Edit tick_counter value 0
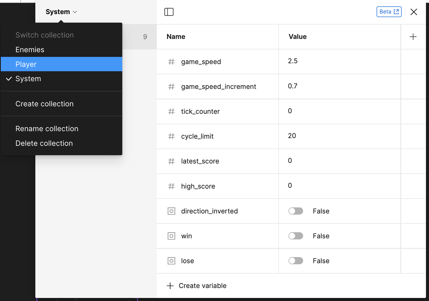Image resolution: width=429 pixels, height=301 pixels. (339, 111)
